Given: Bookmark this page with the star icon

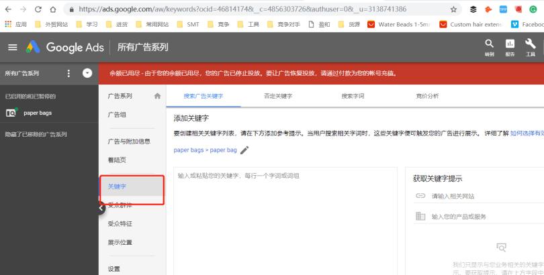Looking at the screenshot, I should coord(453,9).
